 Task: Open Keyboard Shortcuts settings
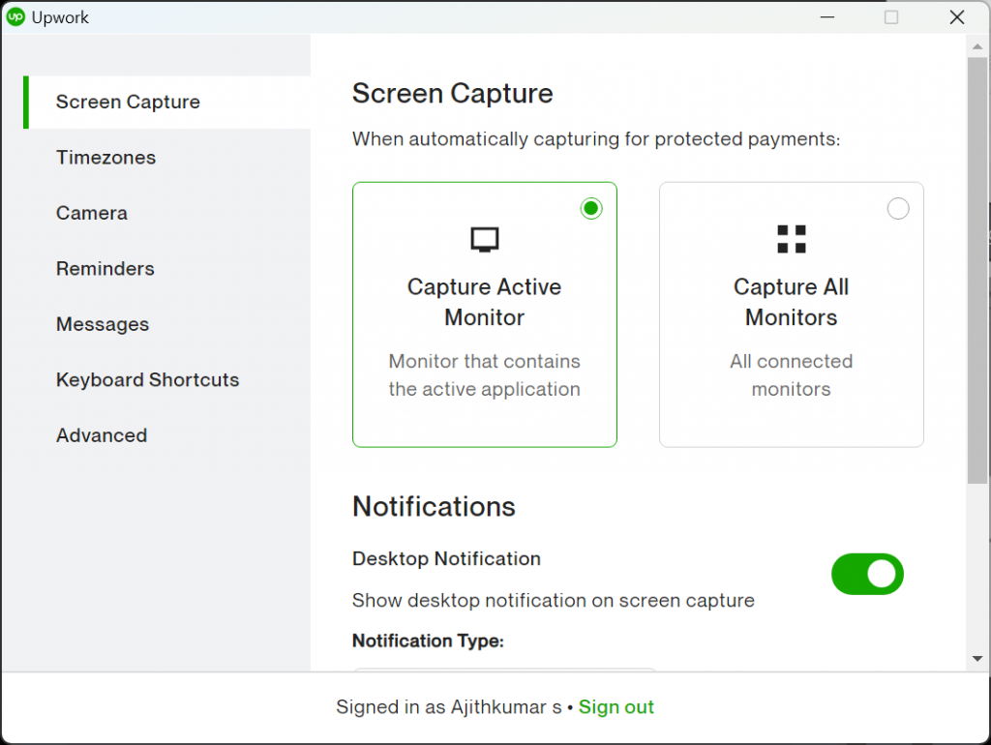point(147,380)
